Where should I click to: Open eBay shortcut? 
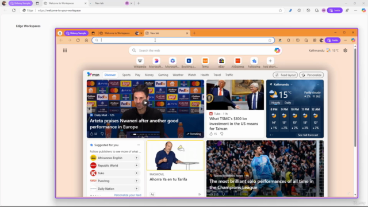(x=221, y=63)
